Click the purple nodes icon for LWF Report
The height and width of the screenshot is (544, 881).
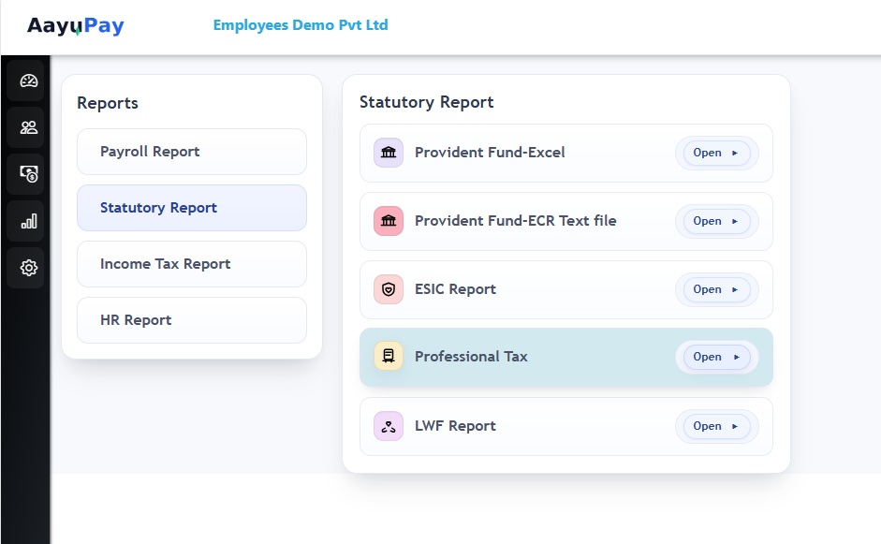[x=389, y=426]
